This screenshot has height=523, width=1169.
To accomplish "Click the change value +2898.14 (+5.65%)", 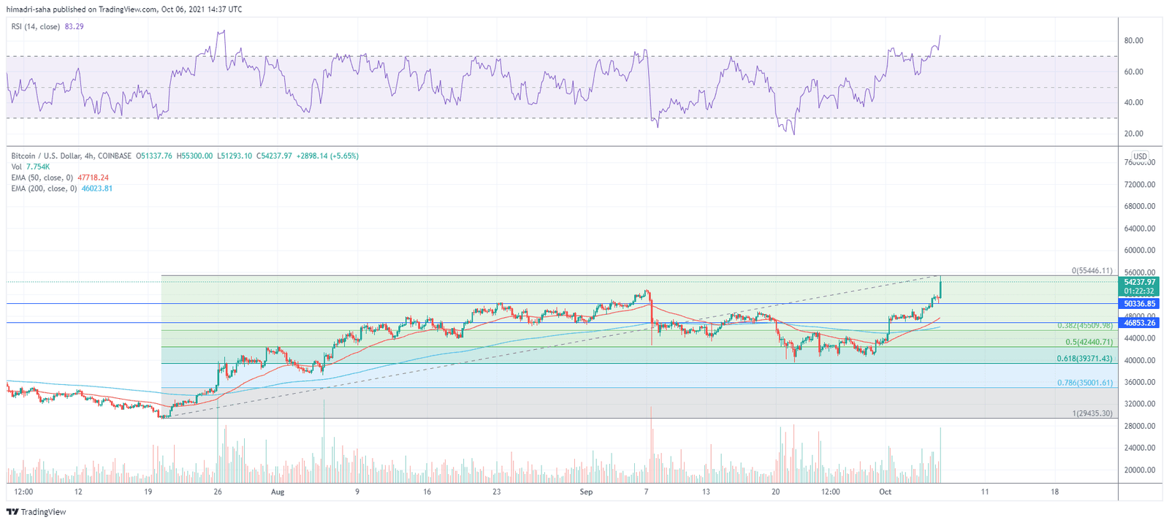I will coord(327,156).
